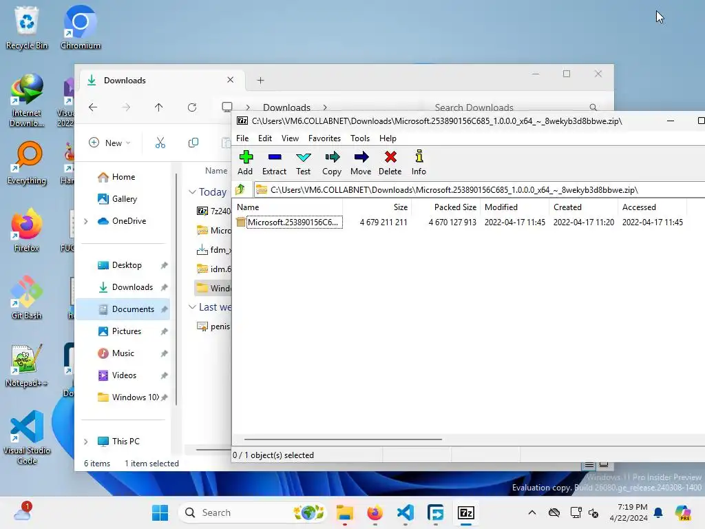Image resolution: width=705 pixels, height=529 pixels.
Task: Open File Explorer from the taskbar
Action: click(345, 512)
